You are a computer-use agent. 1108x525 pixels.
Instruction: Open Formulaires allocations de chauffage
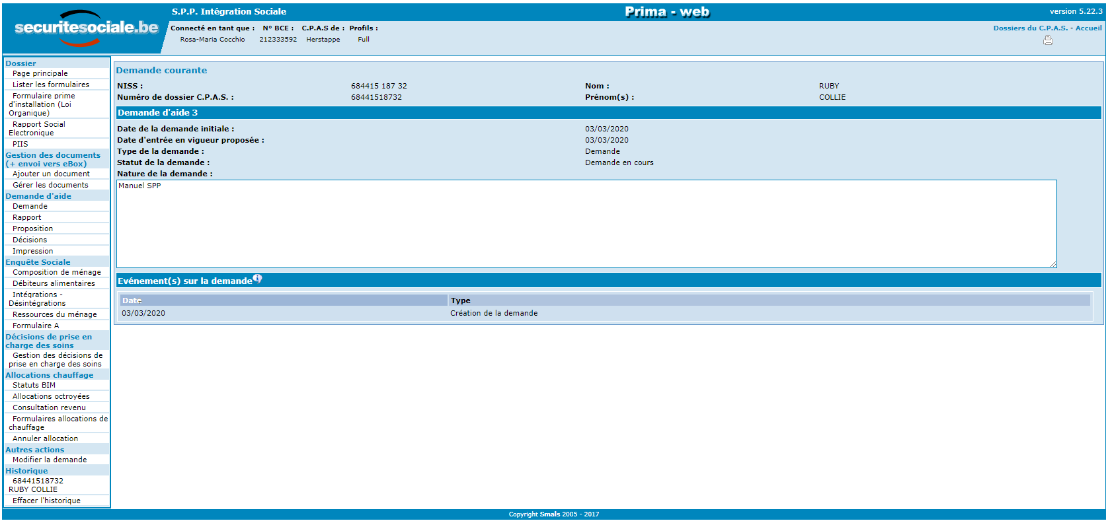pos(58,423)
